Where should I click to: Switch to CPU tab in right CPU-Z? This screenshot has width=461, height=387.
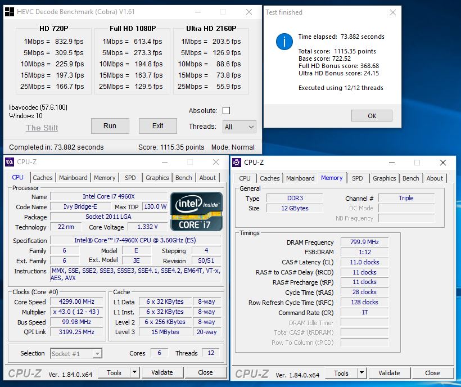click(x=245, y=178)
